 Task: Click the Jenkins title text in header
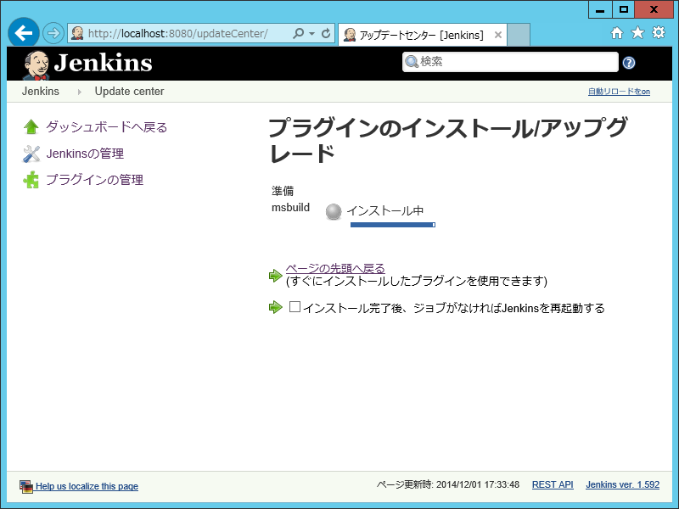[x=103, y=63]
